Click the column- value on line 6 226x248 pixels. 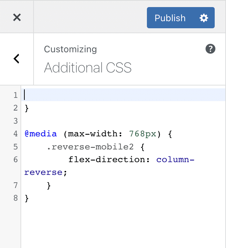(175, 160)
